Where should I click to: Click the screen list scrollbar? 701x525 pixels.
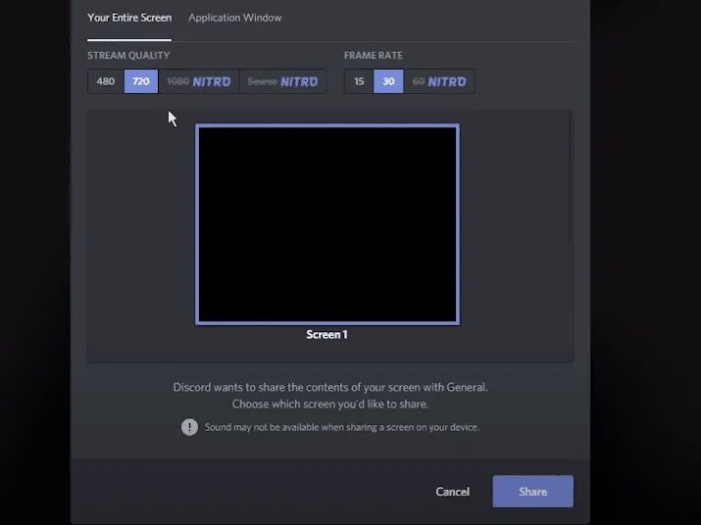click(570, 178)
